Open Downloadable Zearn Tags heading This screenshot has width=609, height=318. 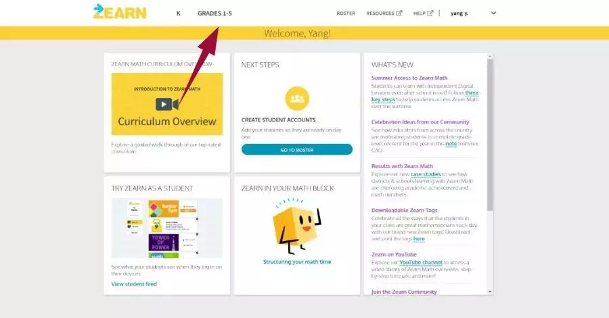click(405, 211)
